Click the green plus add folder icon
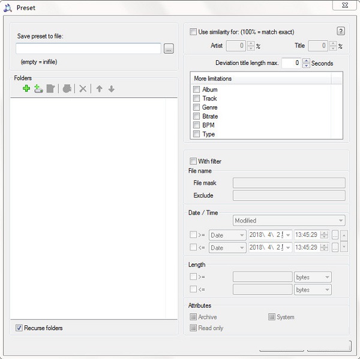 (x=26, y=89)
